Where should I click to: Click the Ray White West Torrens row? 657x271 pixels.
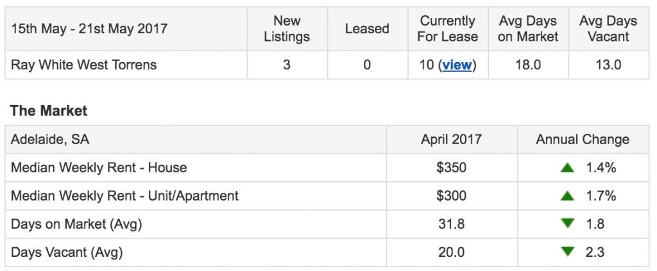click(x=327, y=65)
